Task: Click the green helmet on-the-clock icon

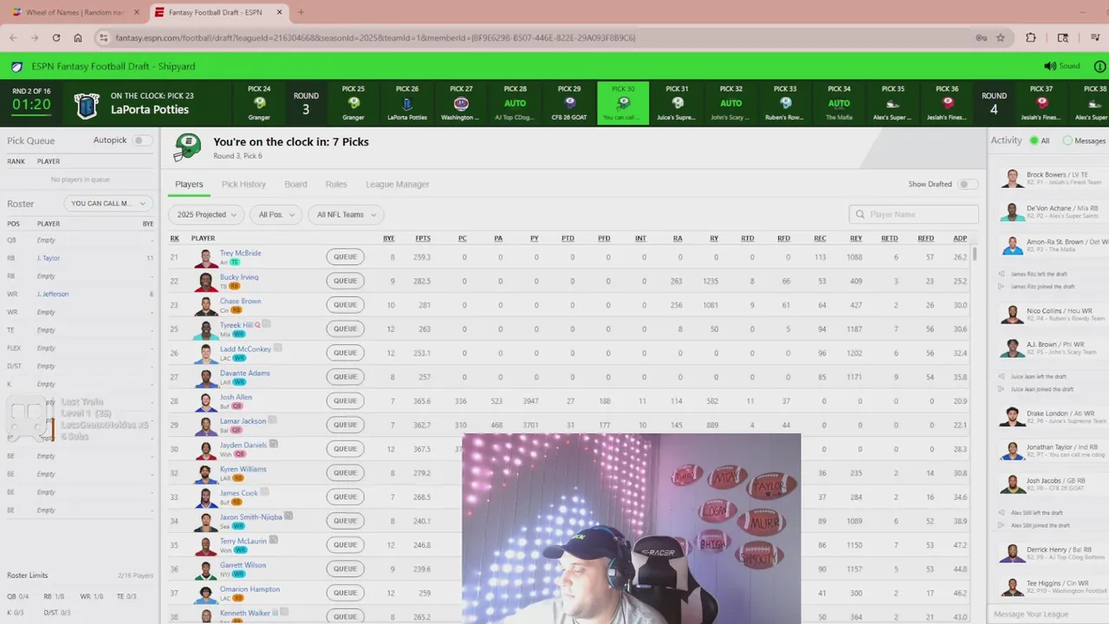Action: pyautogui.click(x=187, y=147)
